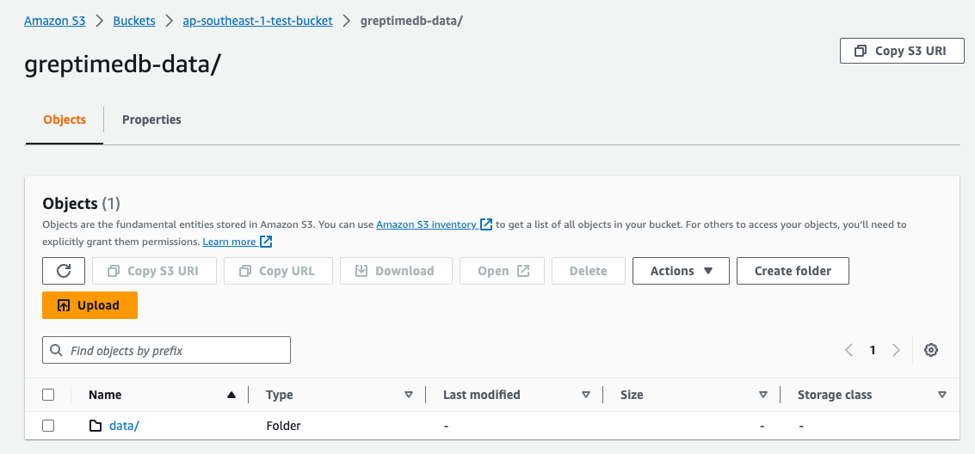Viewport: 975px width, 454px height.
Task: Click the folder icon beside data/
Action: [96, 426]
